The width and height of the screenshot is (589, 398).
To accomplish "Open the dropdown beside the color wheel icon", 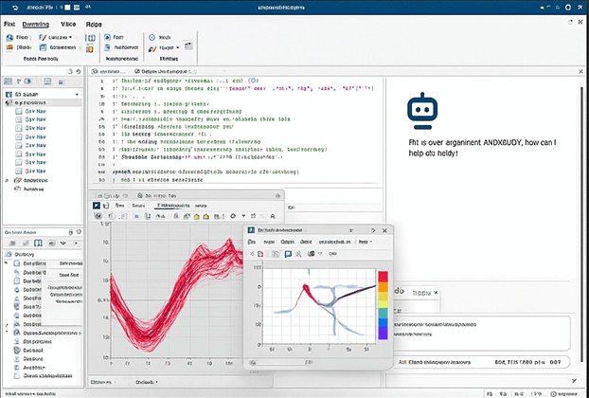I will [x=320, y=254].
